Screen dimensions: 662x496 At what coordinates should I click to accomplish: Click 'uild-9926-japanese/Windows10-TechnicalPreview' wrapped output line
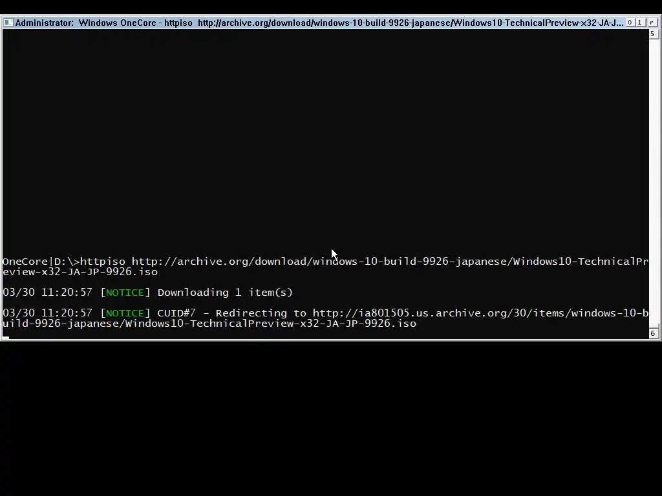[x=209, y=324]
